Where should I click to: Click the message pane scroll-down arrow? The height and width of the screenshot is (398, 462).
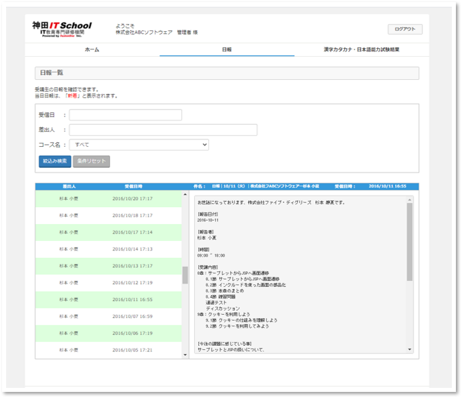[409, 349]
